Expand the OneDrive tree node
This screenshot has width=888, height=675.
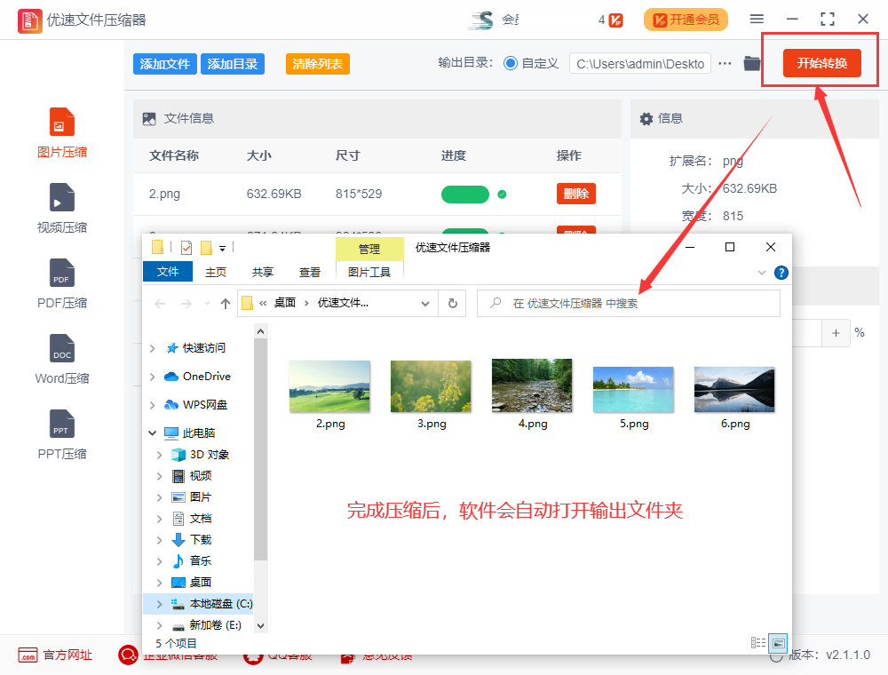click(x=153, y=377)
